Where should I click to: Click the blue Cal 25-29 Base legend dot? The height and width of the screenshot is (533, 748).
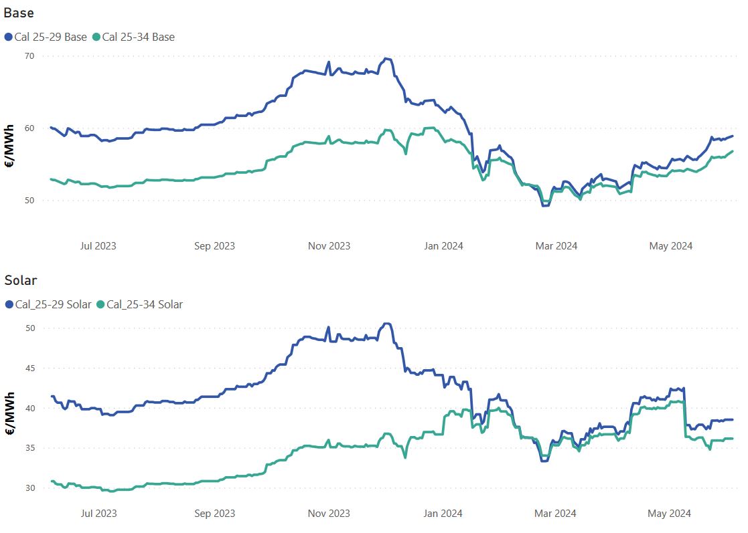9,37
